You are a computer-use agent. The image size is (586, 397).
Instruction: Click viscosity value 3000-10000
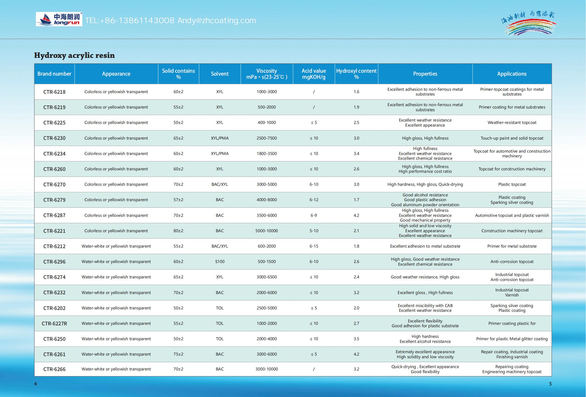(x=267, y=369)
